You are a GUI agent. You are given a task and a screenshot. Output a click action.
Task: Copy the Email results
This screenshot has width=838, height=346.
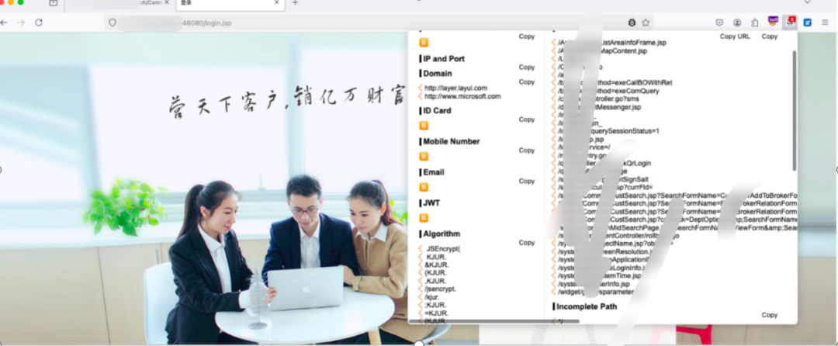pyautogui.click(x=526, y=181)
